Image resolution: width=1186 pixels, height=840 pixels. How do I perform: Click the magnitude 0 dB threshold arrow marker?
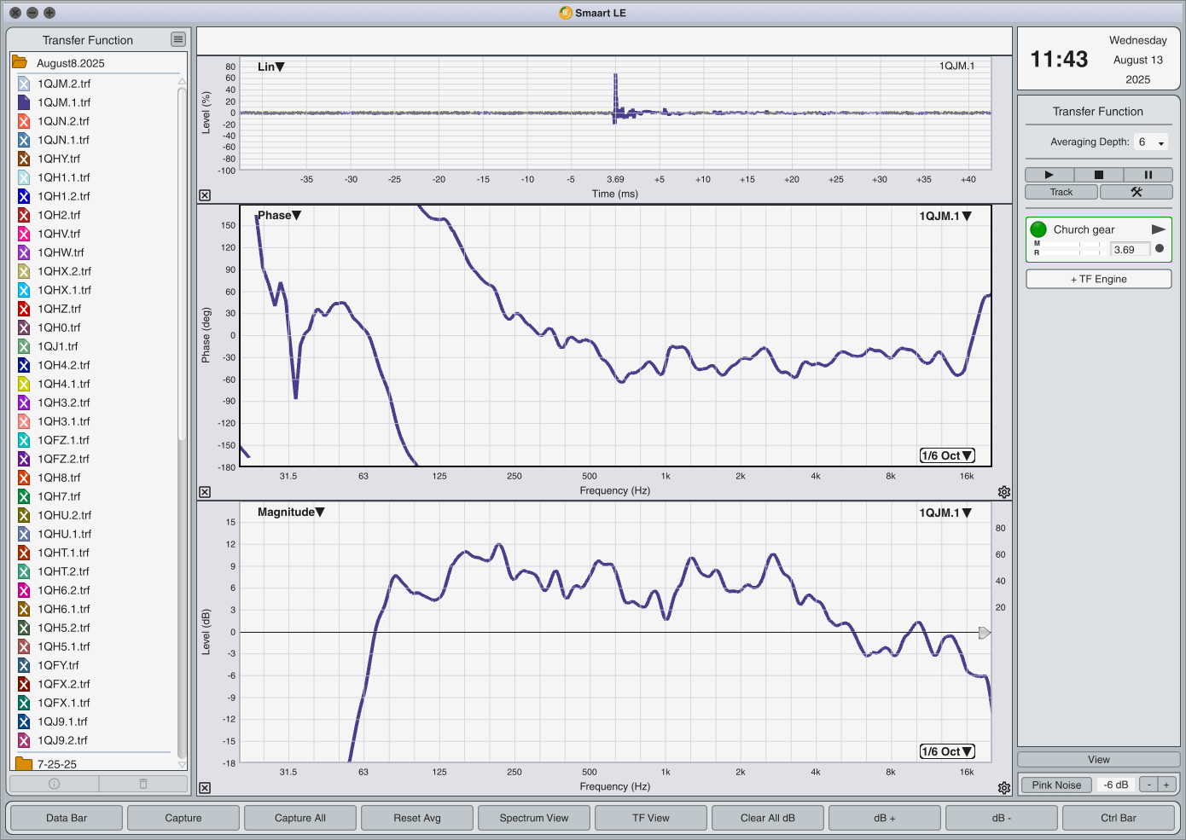point(985,633)
